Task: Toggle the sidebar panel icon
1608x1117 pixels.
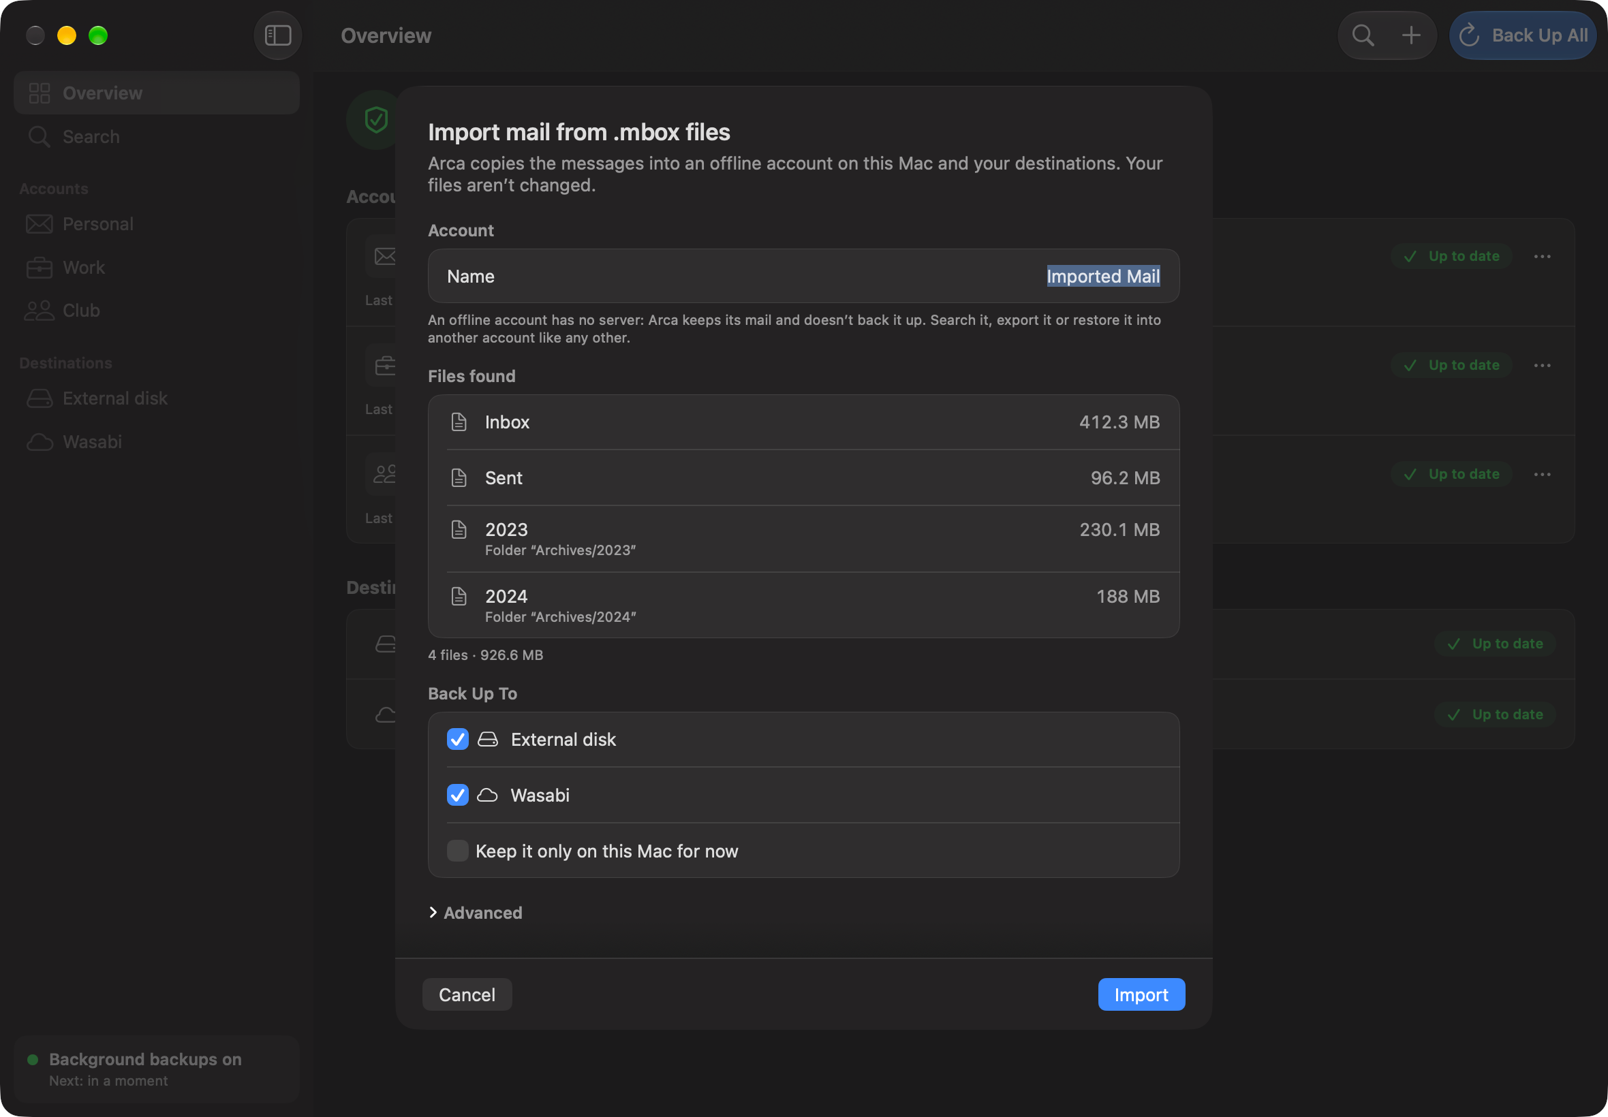Action: 278,35
